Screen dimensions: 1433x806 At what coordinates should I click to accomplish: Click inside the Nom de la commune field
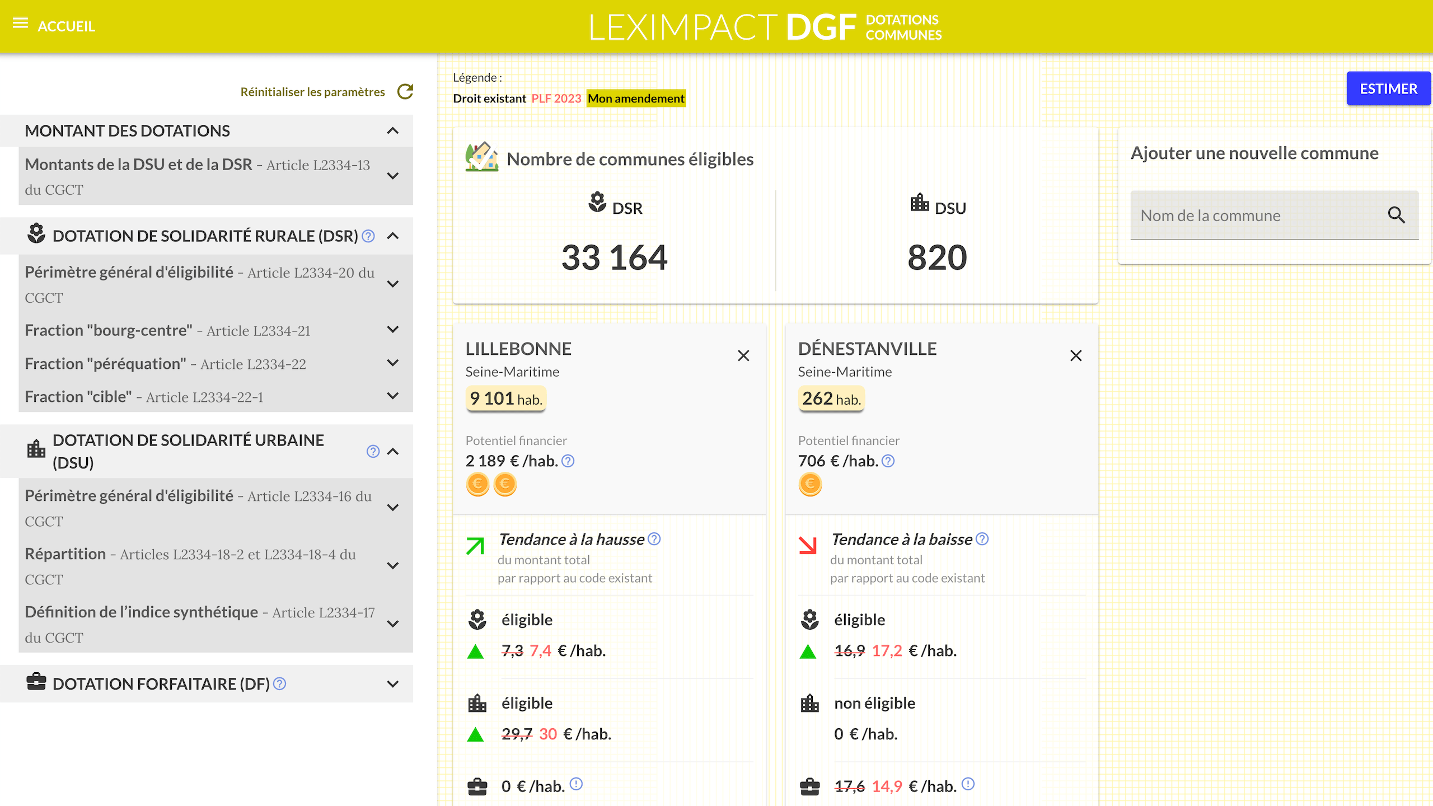click(x=1231, y=215)
